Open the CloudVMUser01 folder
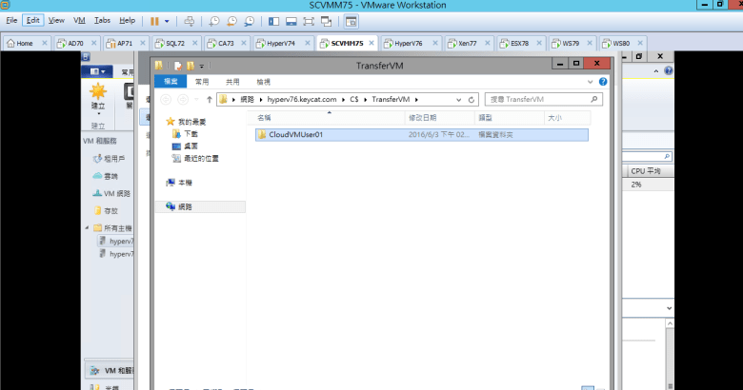 [x=296, y=134]
